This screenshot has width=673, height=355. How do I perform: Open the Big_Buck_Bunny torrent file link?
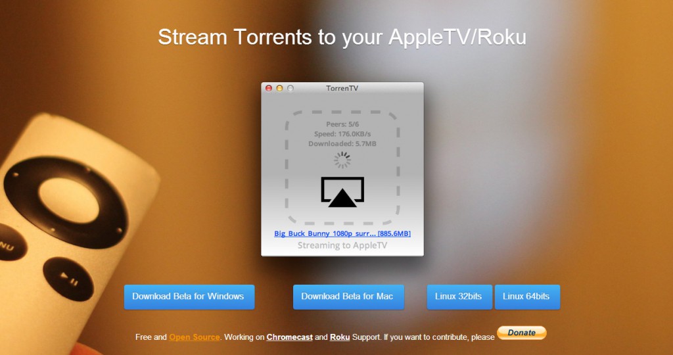coord(342,233)
